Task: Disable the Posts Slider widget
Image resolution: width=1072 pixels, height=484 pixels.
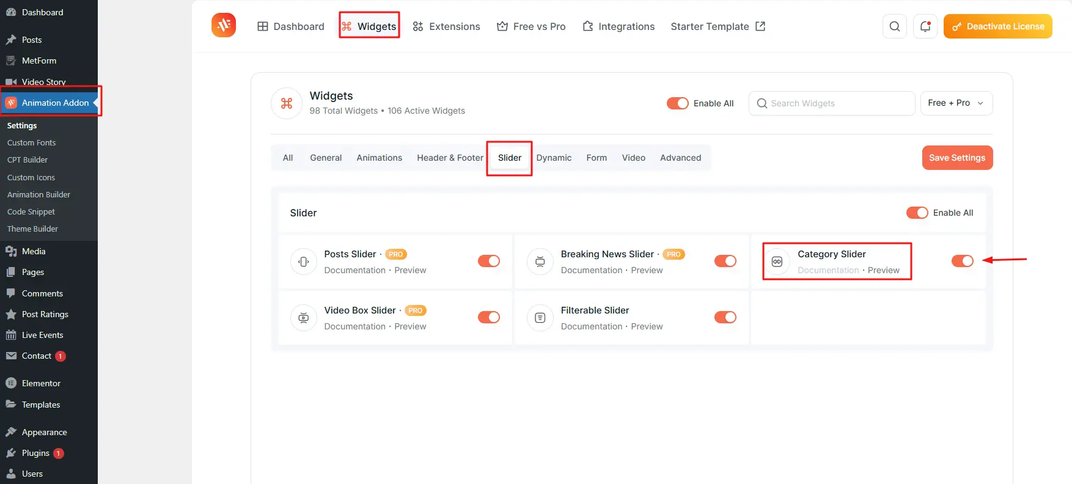Action: point(489,261)
